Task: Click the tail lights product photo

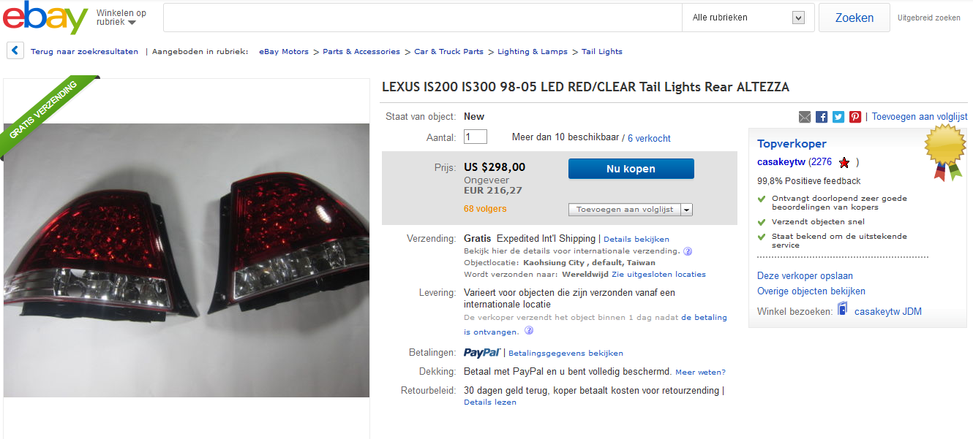Action: tap(187, 259)
